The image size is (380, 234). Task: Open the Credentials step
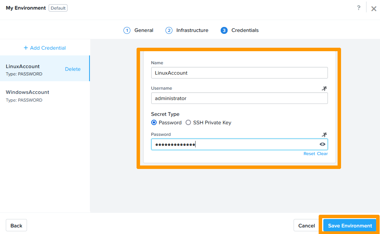coord(240,30)
